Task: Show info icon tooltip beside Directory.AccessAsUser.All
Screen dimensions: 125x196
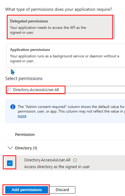Action: tap(75, 160)
